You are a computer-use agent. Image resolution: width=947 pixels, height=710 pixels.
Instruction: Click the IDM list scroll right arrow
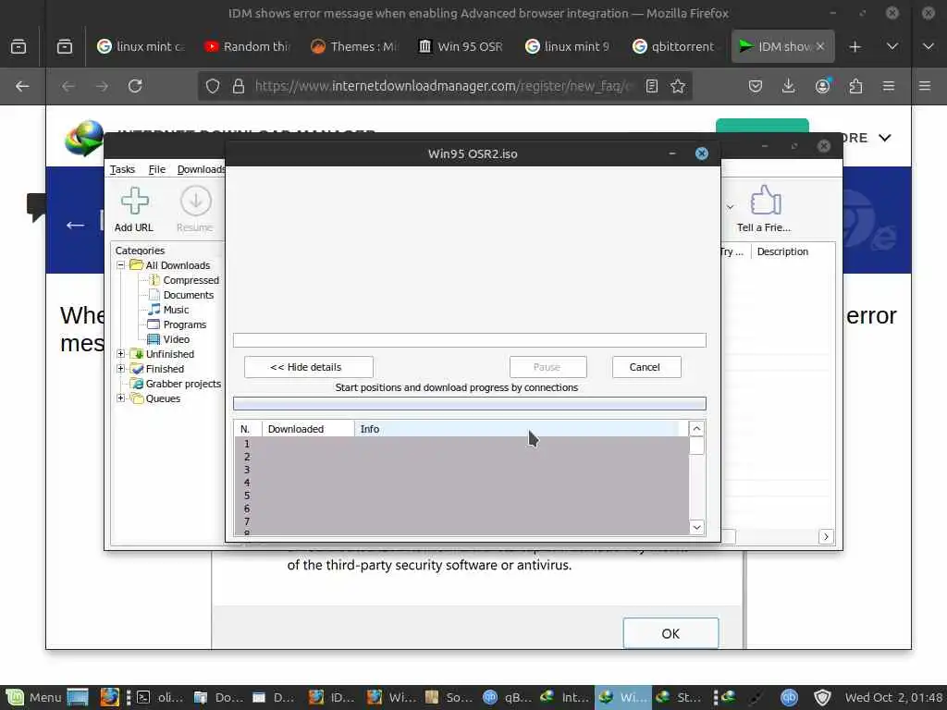point(826,536)
